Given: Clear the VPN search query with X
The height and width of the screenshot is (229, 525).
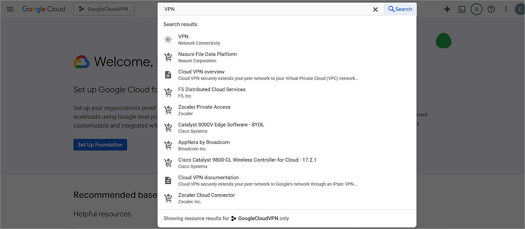Looking at the screenshot, I should click(x=375, y=9).
